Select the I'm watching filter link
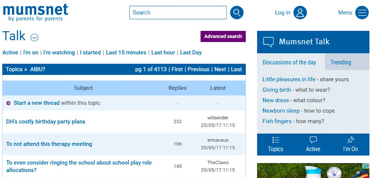 click(x=59, y=53)
